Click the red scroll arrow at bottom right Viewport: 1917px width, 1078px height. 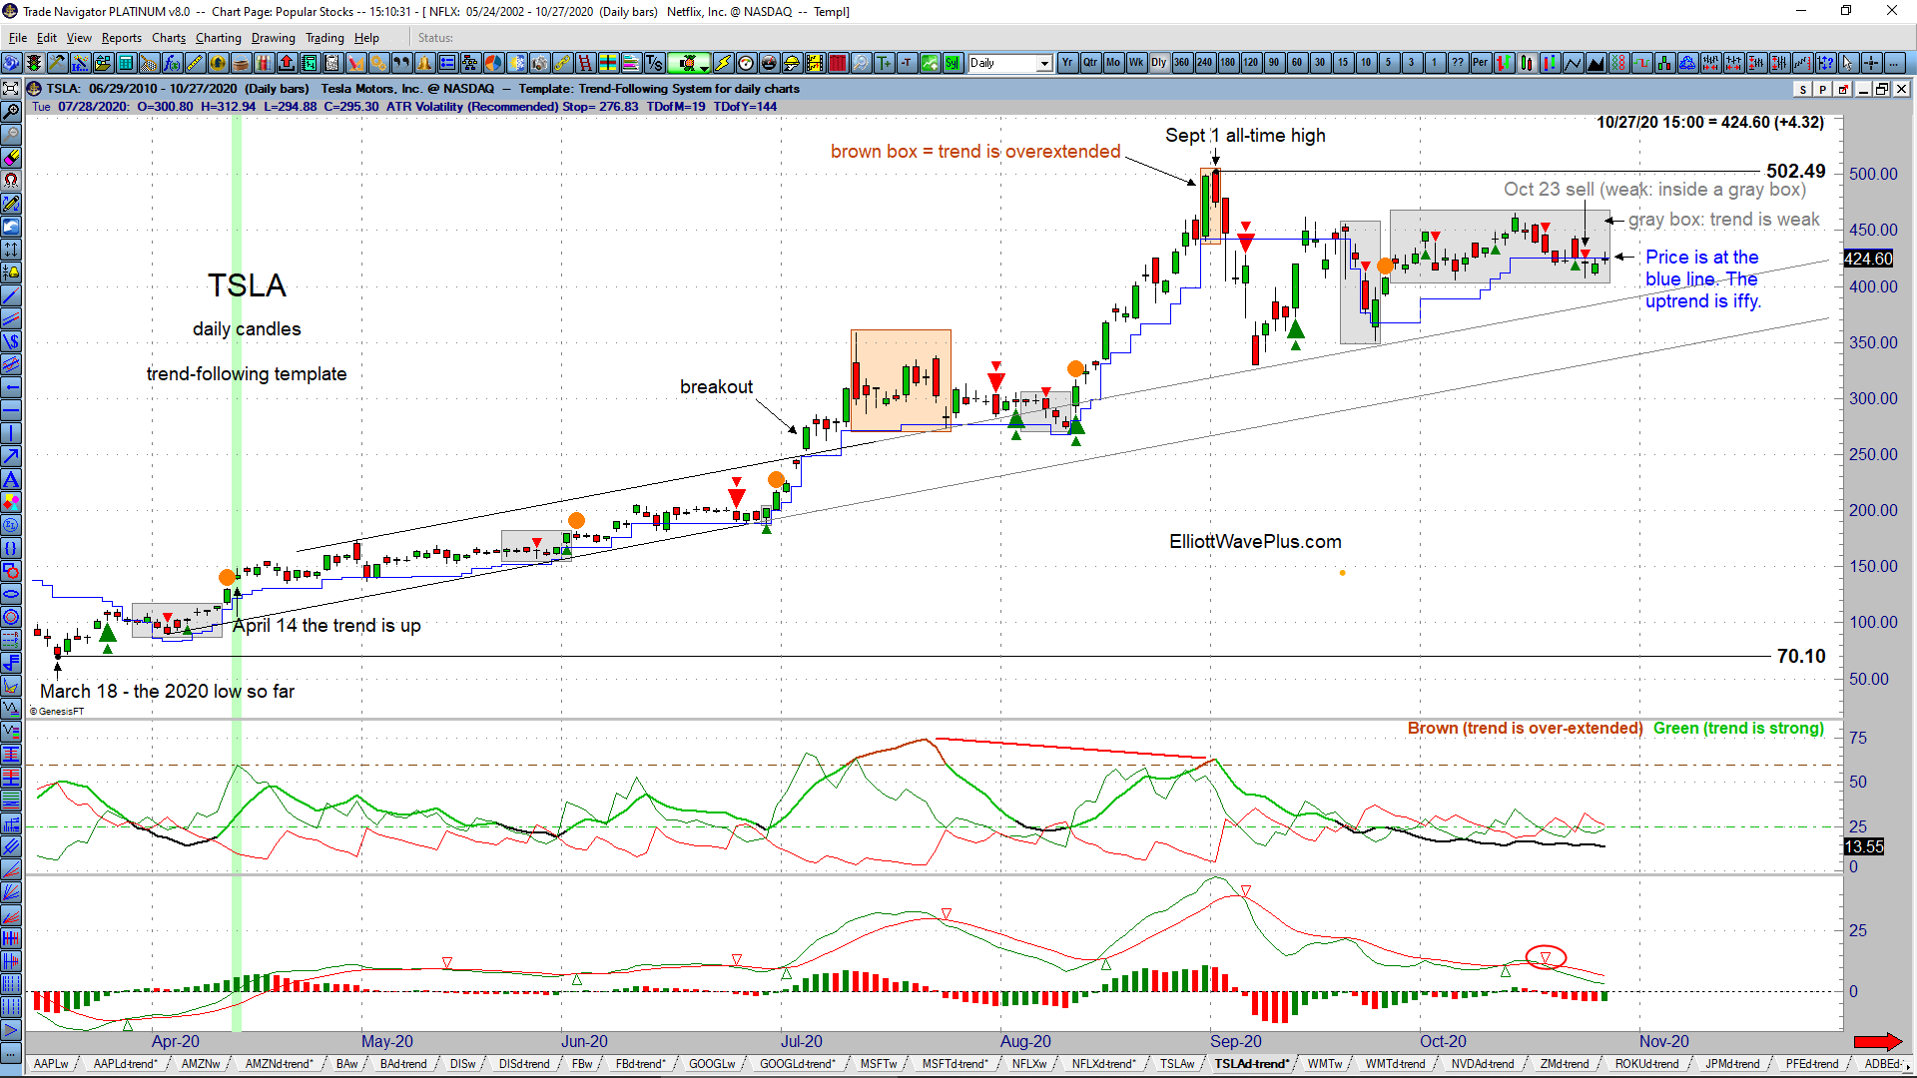[x=1877, y=1041]
